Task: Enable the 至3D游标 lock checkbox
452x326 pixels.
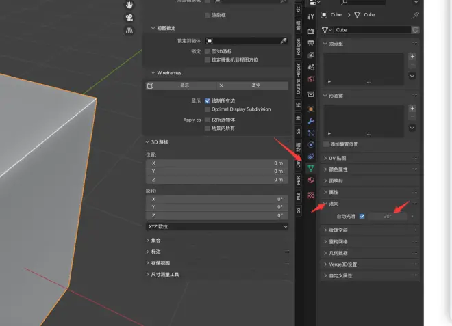Action: point(208,51)
